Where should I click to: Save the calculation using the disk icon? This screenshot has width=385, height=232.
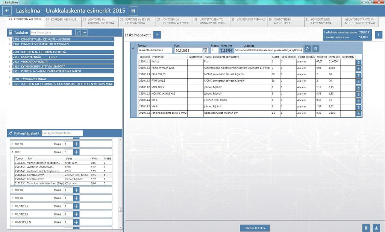coord(133,11)
